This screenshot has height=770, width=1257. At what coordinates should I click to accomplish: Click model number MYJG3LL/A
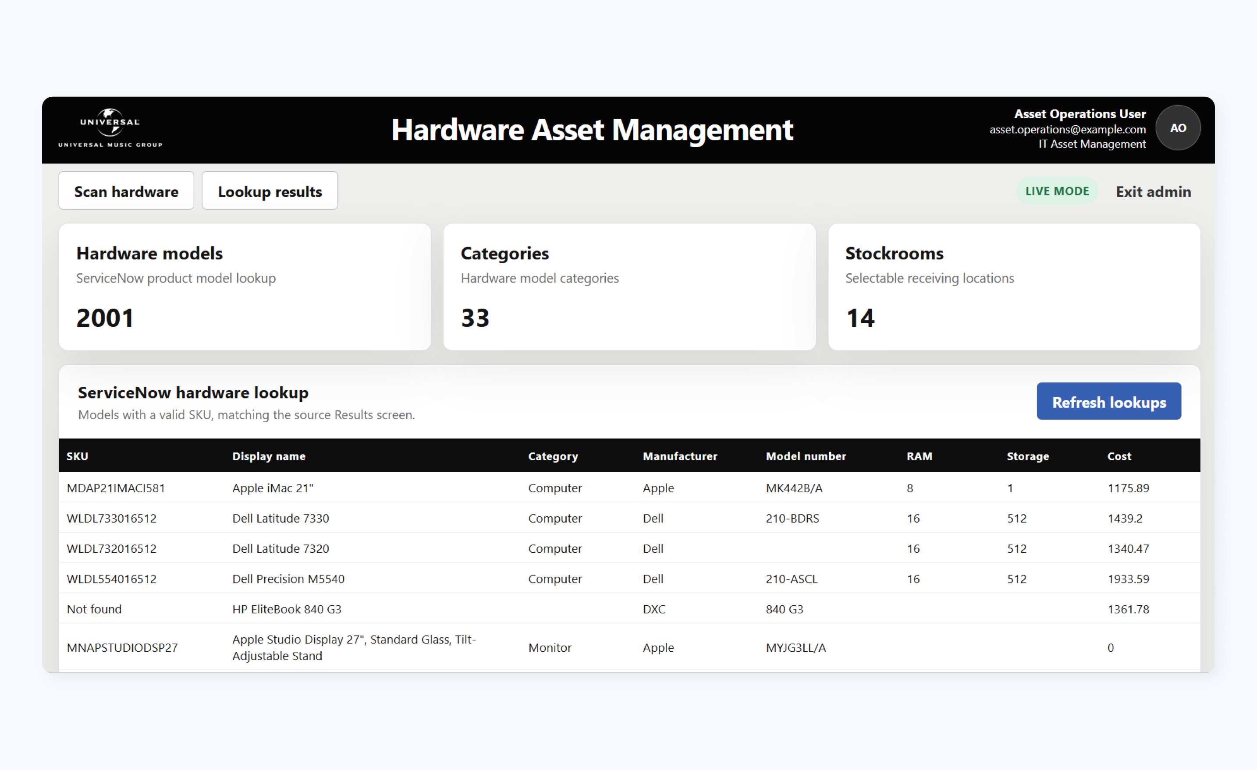click(796, 648)
